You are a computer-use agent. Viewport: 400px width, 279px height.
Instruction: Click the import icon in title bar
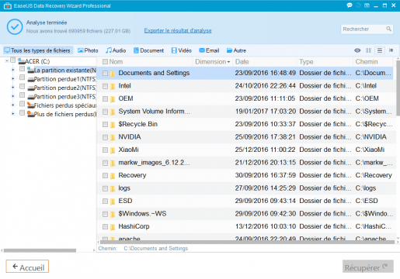(367, 5)
